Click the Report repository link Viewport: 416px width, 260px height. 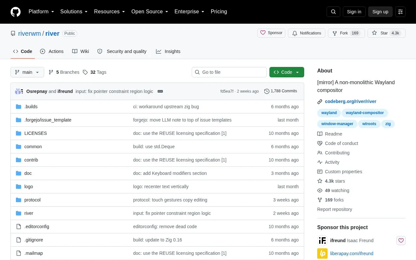point(334,209)
